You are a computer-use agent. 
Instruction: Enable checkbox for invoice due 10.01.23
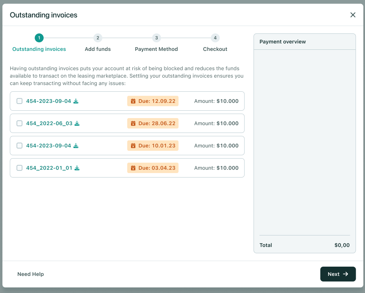click(20, 146)
